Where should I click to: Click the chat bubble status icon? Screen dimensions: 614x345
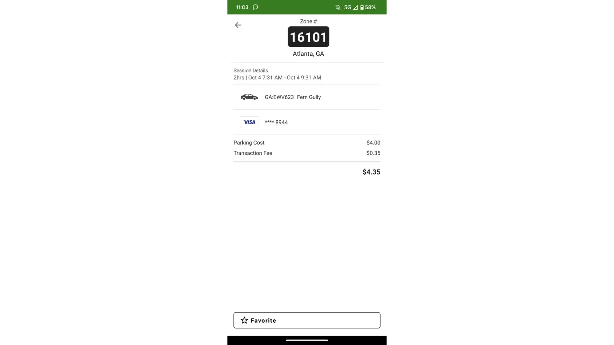pyautogui.click(x=255, y=7)
